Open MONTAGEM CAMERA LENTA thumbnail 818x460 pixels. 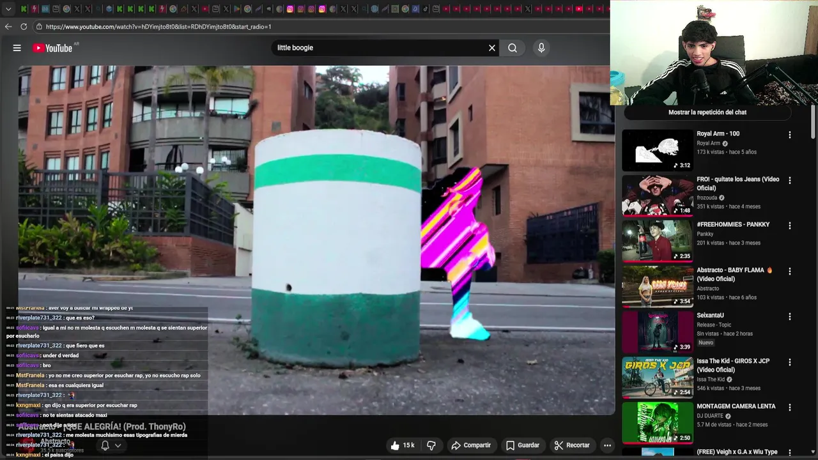658,422
